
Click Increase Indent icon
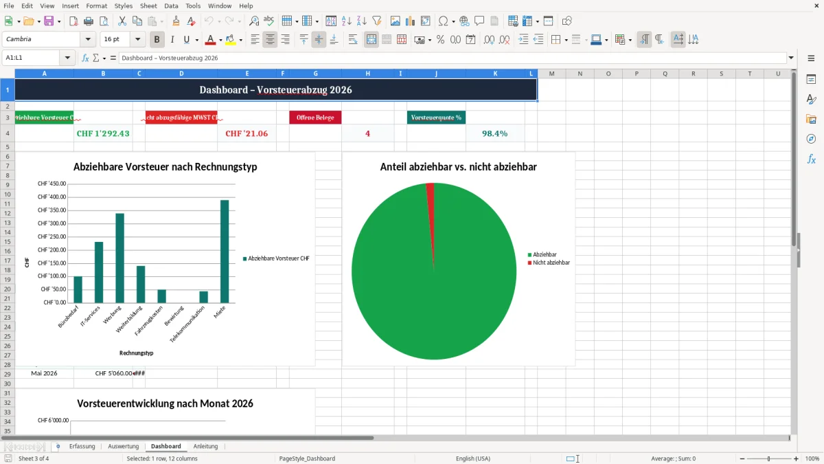pos(524,40)
